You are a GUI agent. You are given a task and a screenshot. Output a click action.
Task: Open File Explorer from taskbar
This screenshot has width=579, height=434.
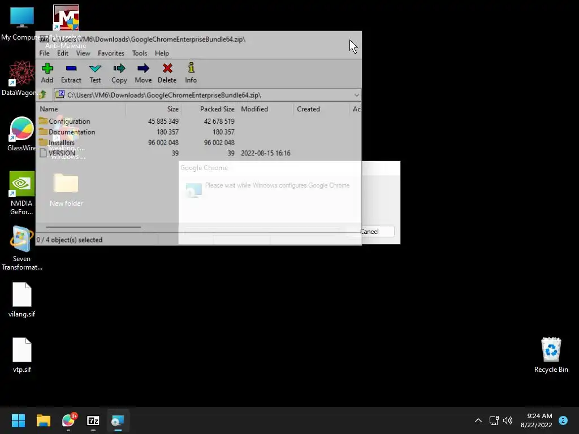click(43, 420)
